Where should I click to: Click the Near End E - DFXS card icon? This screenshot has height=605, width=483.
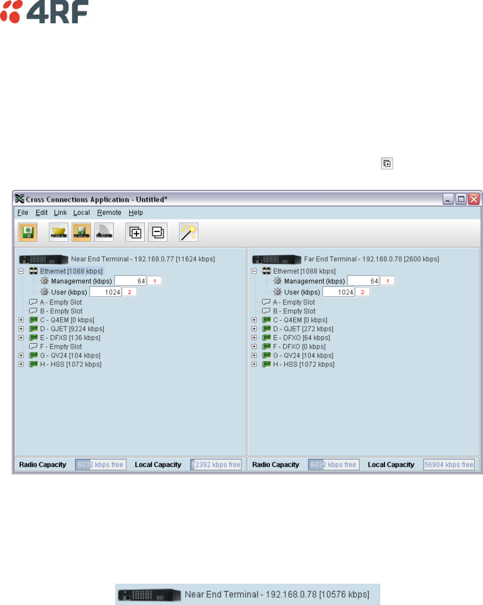click(x=34, y=338)
